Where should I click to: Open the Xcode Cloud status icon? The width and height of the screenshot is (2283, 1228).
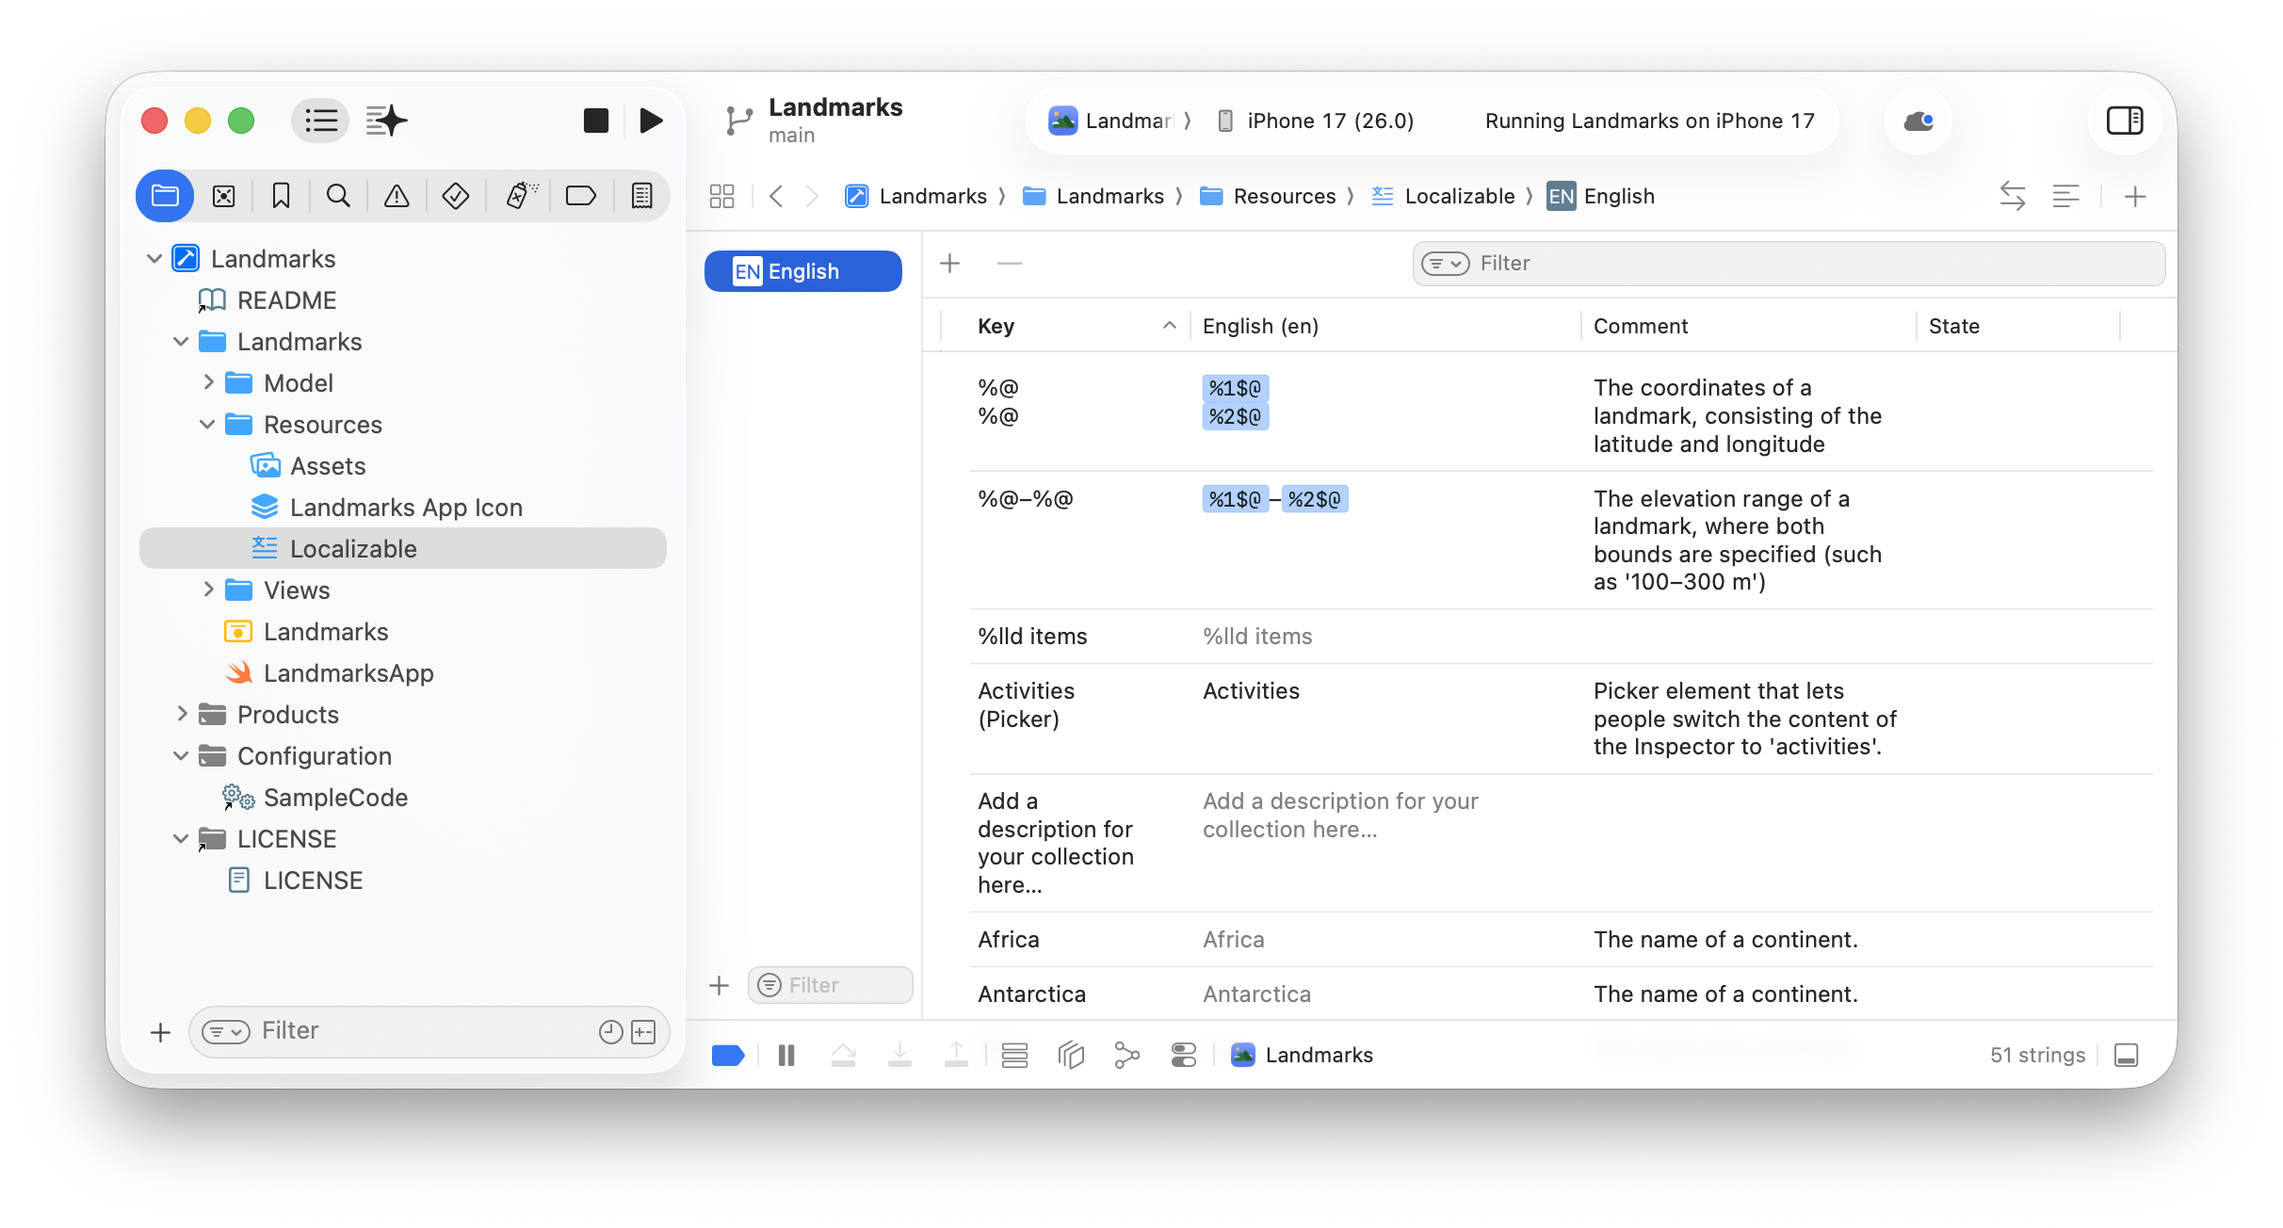pyautogui.click(x=1919, y=121)
